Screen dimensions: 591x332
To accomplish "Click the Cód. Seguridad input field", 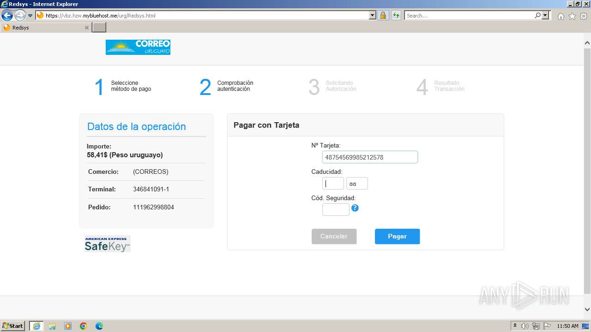I will (336, 210).
